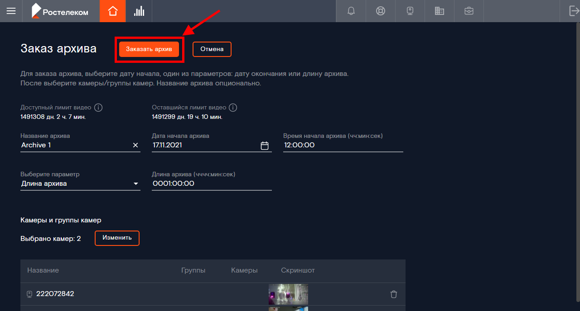Viewport: 580px width, 311px height.
Task: Open the cameras icon in top bar
Action: [x=410, y=11]
